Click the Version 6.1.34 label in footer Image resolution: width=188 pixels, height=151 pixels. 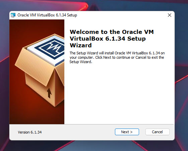[30, 132]
